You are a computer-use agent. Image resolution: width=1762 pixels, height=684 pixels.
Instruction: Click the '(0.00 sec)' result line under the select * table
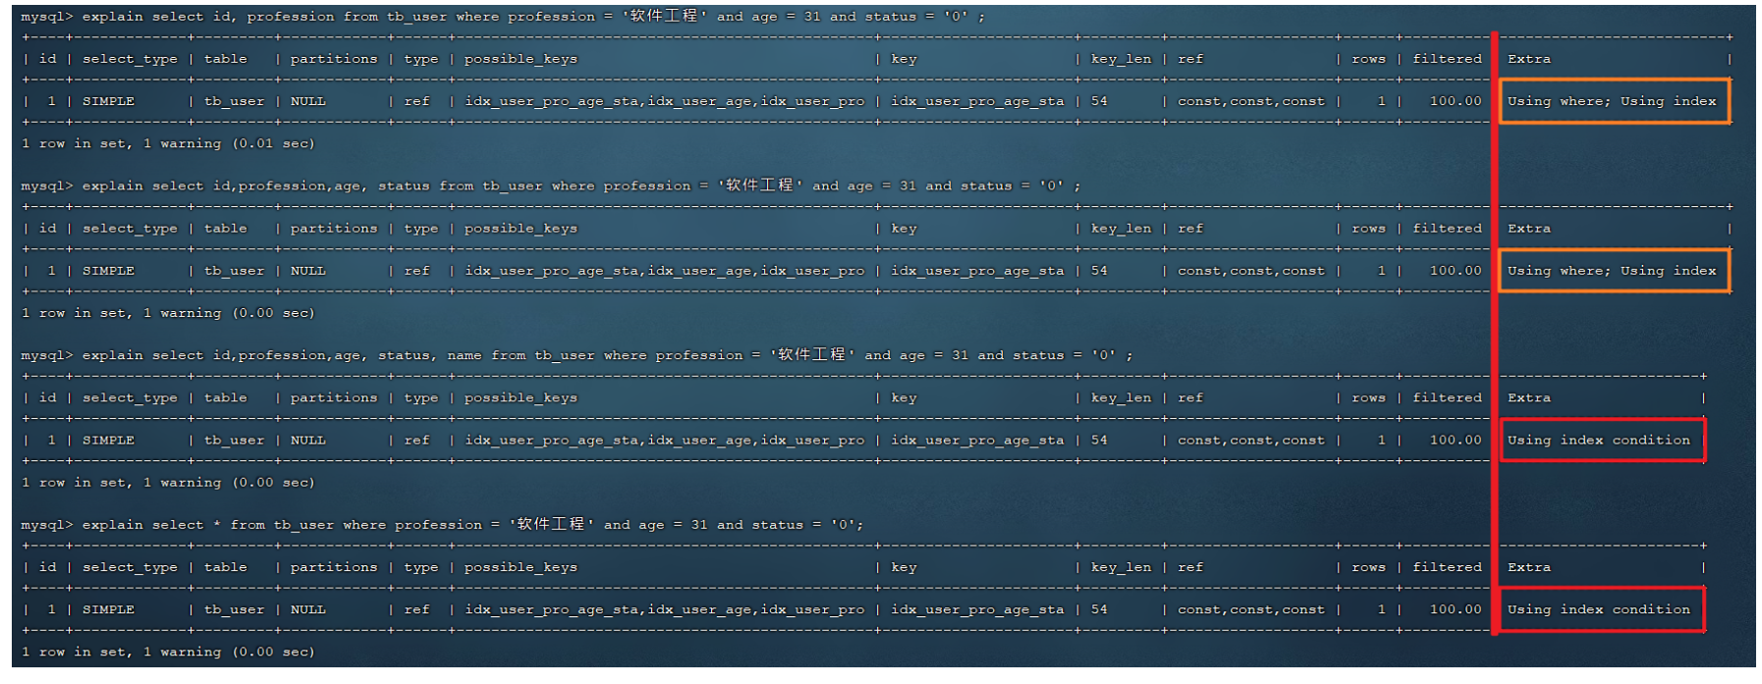[168, 652]
